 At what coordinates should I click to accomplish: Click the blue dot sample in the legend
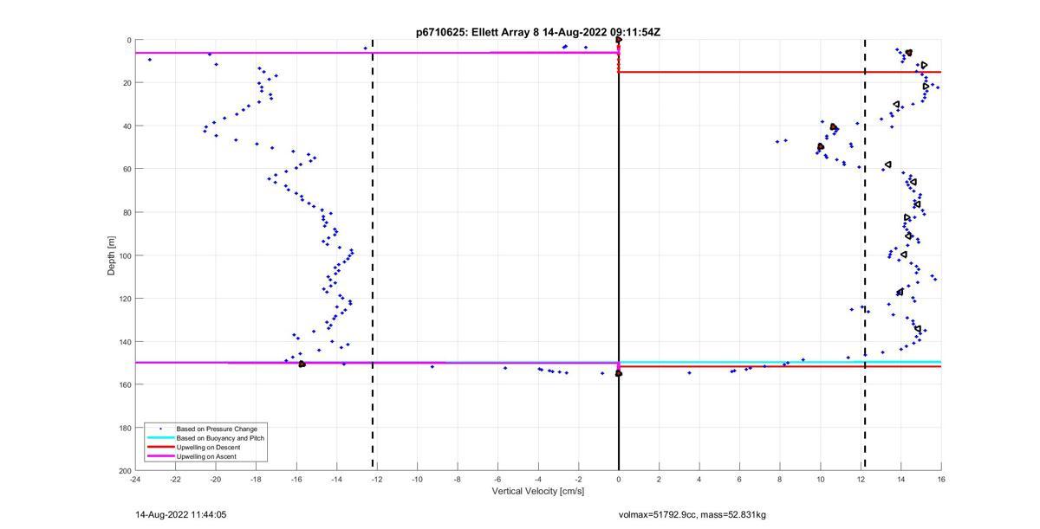click(x=160, y=429)
